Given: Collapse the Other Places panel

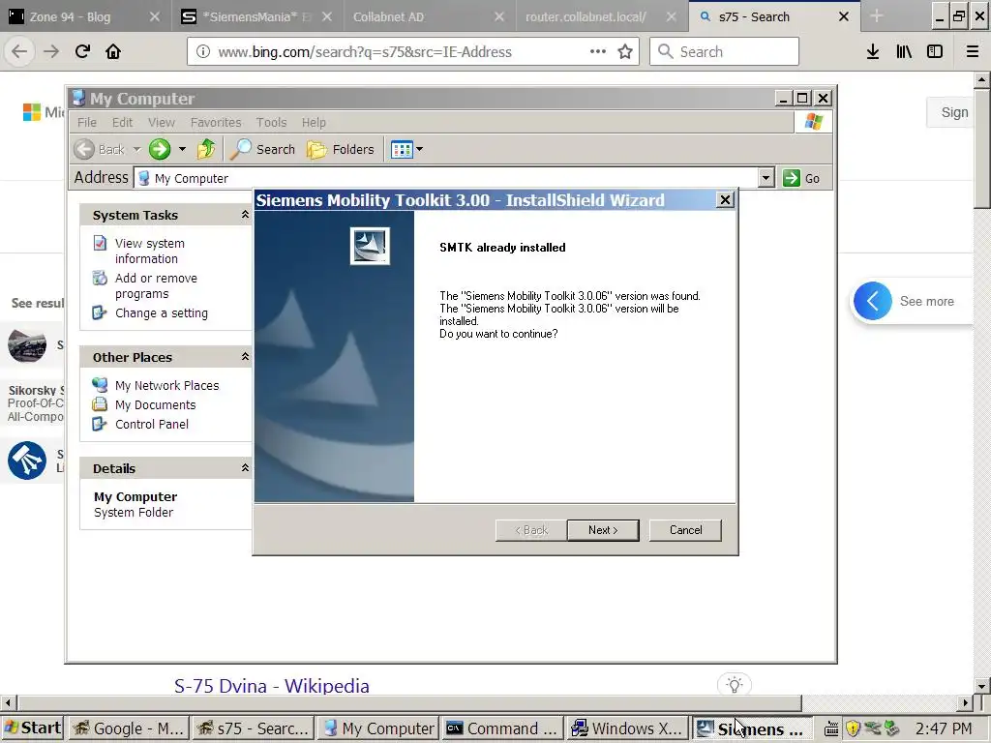Looking at the screenshot, I should click(x=245, y=357).
